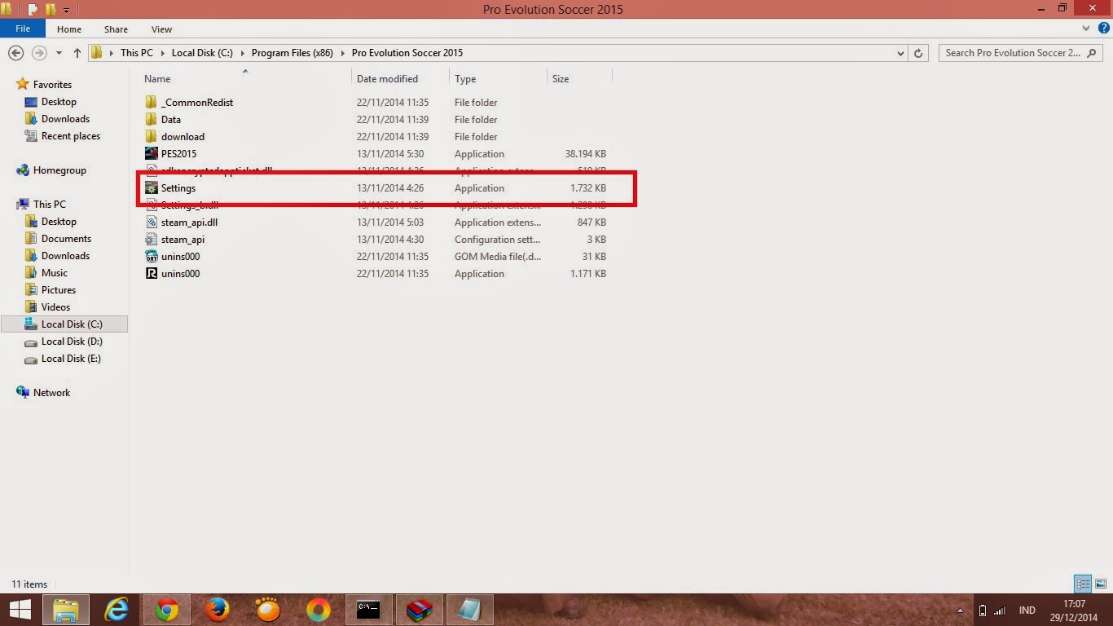Screen dimensions: 1113x626
Task: Switch to Large icons view in status bar
Action: pyautogui.click(x=1101, y=584)
